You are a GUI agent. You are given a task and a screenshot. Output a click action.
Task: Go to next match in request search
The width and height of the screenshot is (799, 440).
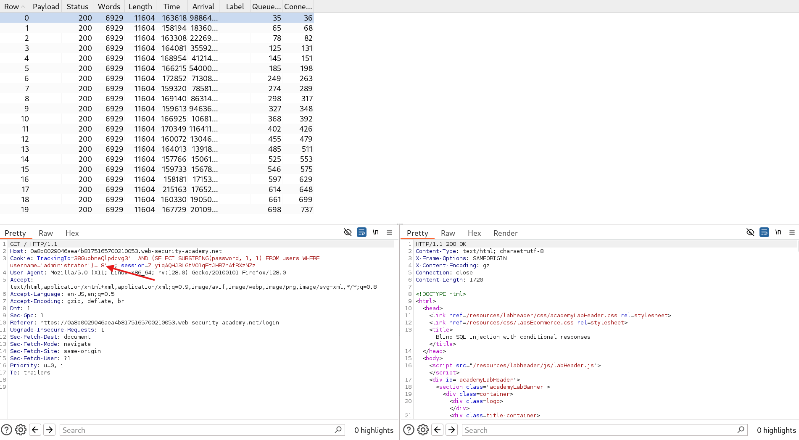50,430
